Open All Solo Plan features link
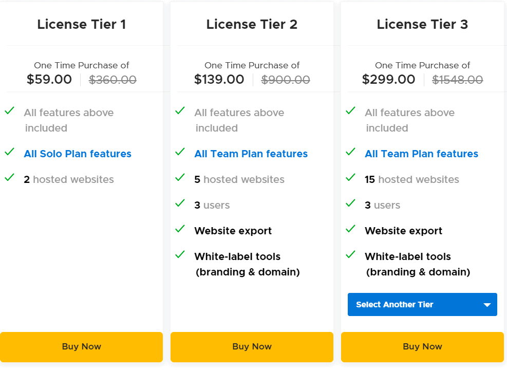 pyautogui.click(x=78, y=154)
